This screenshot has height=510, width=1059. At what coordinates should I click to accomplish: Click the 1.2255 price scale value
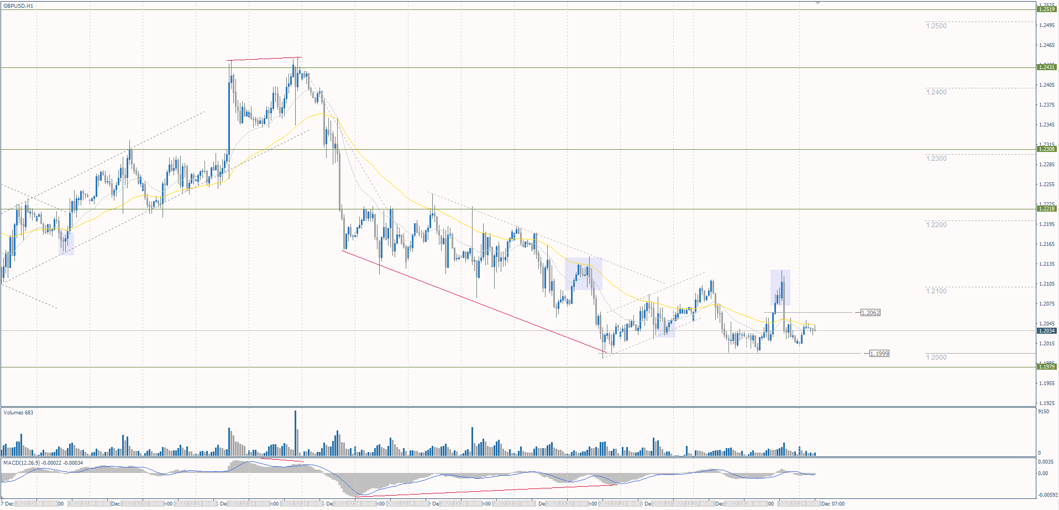1047,185
